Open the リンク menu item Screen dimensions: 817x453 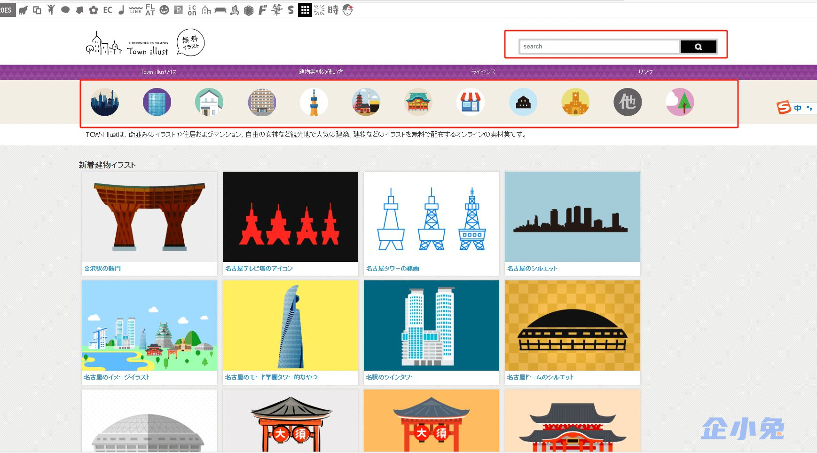tap(645, 72)
